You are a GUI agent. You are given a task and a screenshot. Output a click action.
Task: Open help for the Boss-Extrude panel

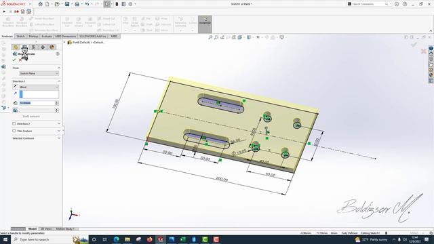[58, 54]
